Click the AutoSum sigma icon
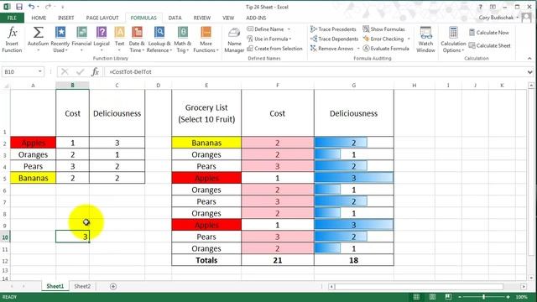The height and width of the screenshot is (302, 537). [38, 33]
